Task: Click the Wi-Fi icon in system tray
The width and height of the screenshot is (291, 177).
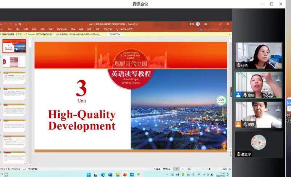Action: tap(204, 174)
